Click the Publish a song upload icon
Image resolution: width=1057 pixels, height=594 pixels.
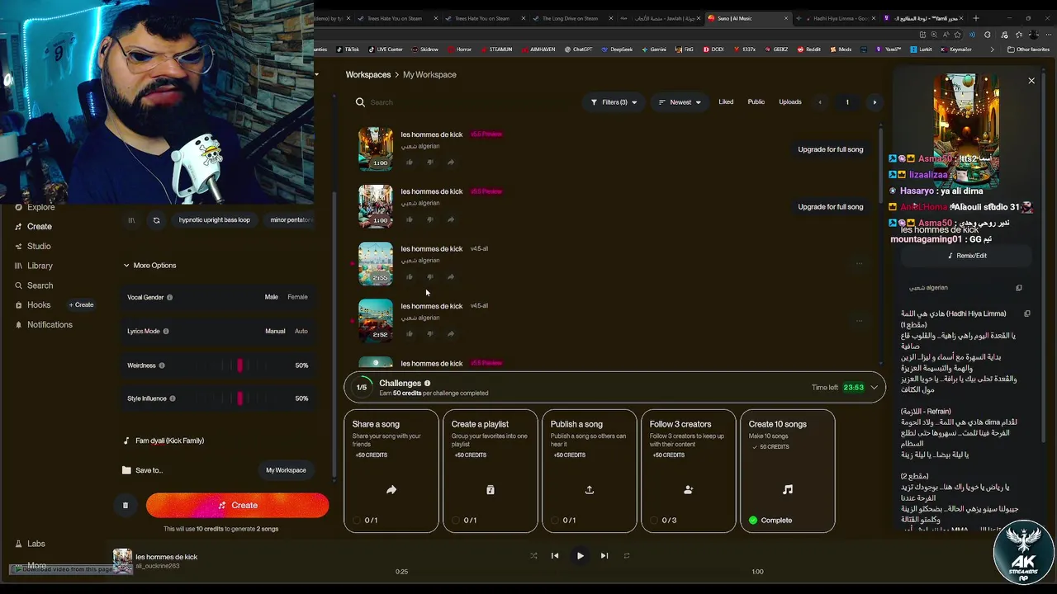point(590,490)
